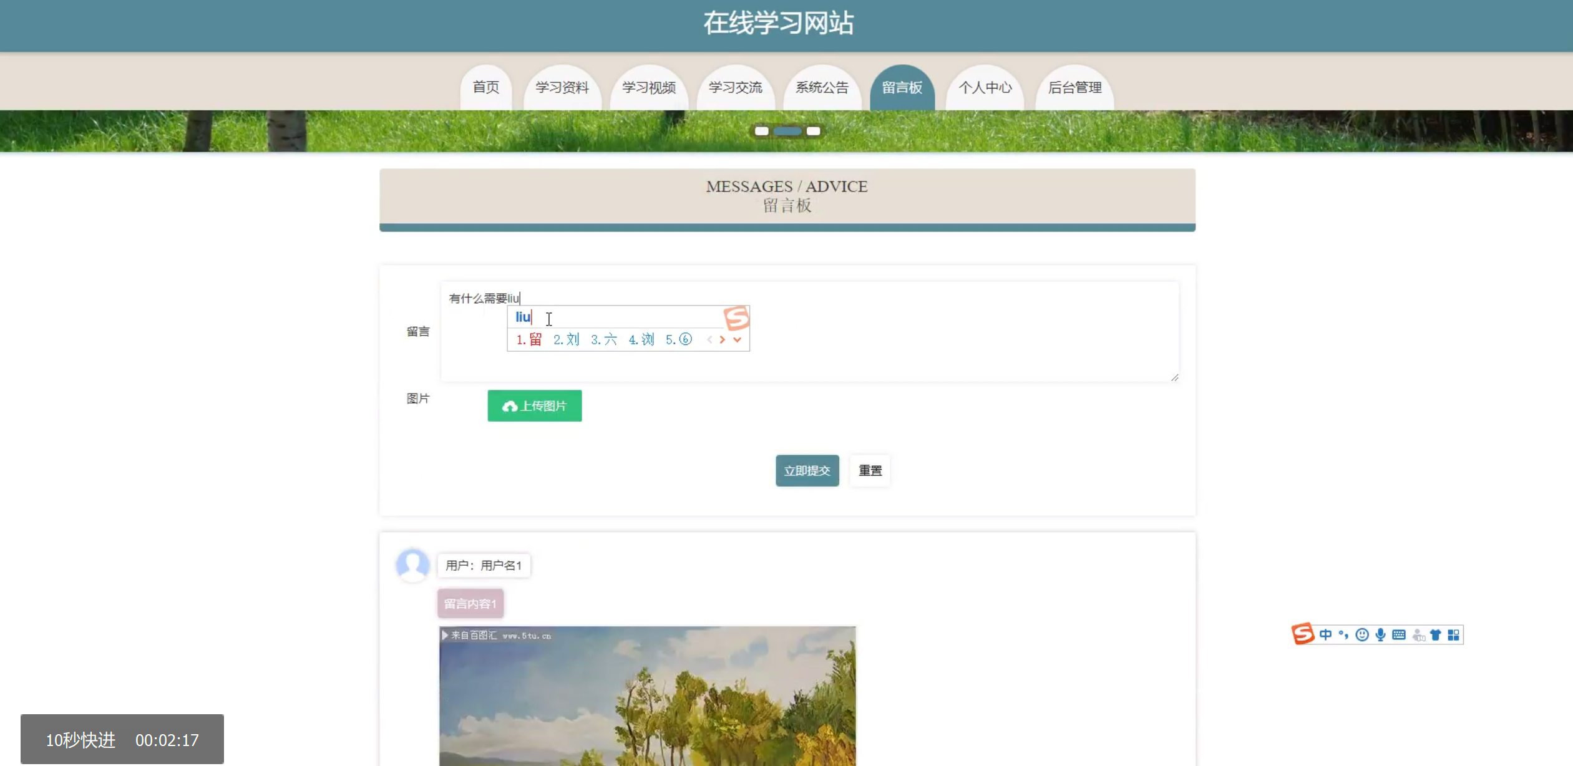The image size is (1573, 766).
Task: Open emoji smiley panel in Sogou toolbar
Action: (1362, 634)
